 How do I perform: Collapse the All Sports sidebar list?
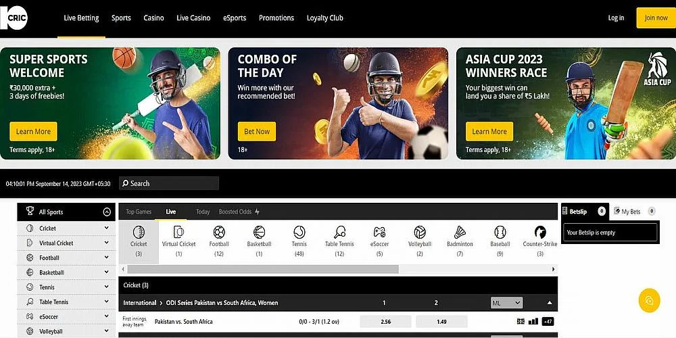(x=107, y=212)
